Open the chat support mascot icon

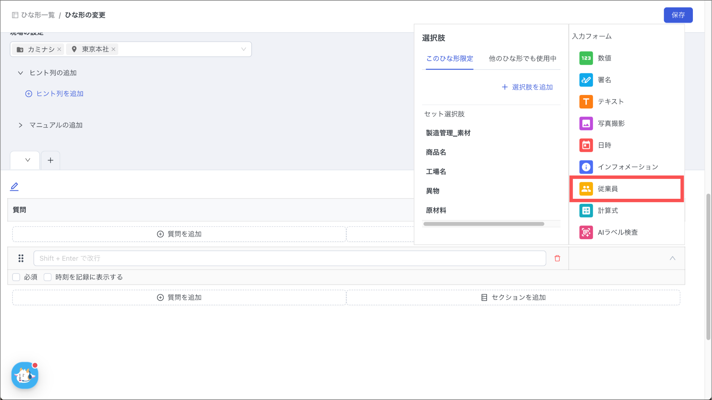coord(25,375)
